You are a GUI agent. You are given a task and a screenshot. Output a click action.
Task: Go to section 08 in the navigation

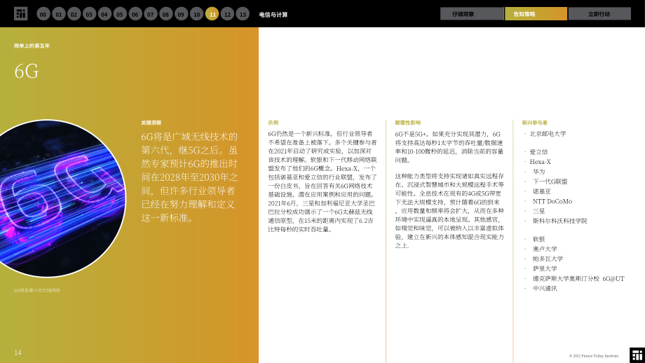coord(165,14)
